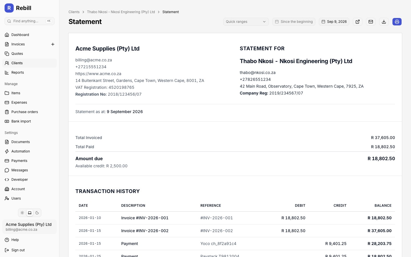The image size is (411, 257).
Task: Click the Account building icon
Action: 7,189
